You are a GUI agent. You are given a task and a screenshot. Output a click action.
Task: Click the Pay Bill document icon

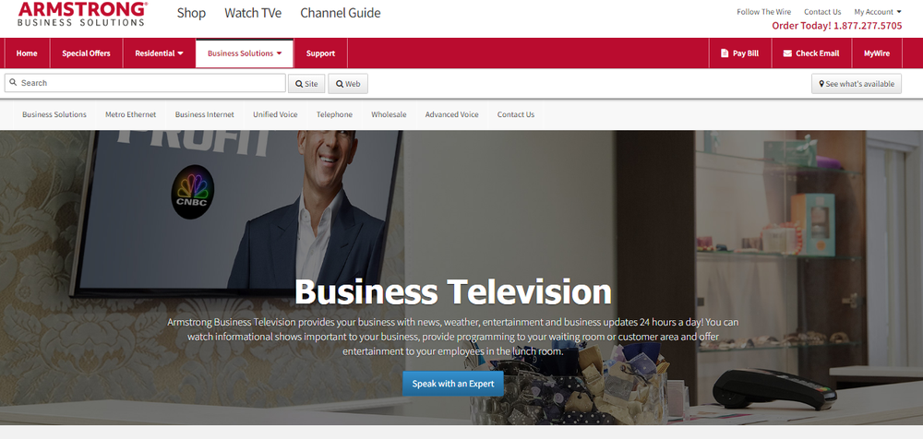coord(725,53)
